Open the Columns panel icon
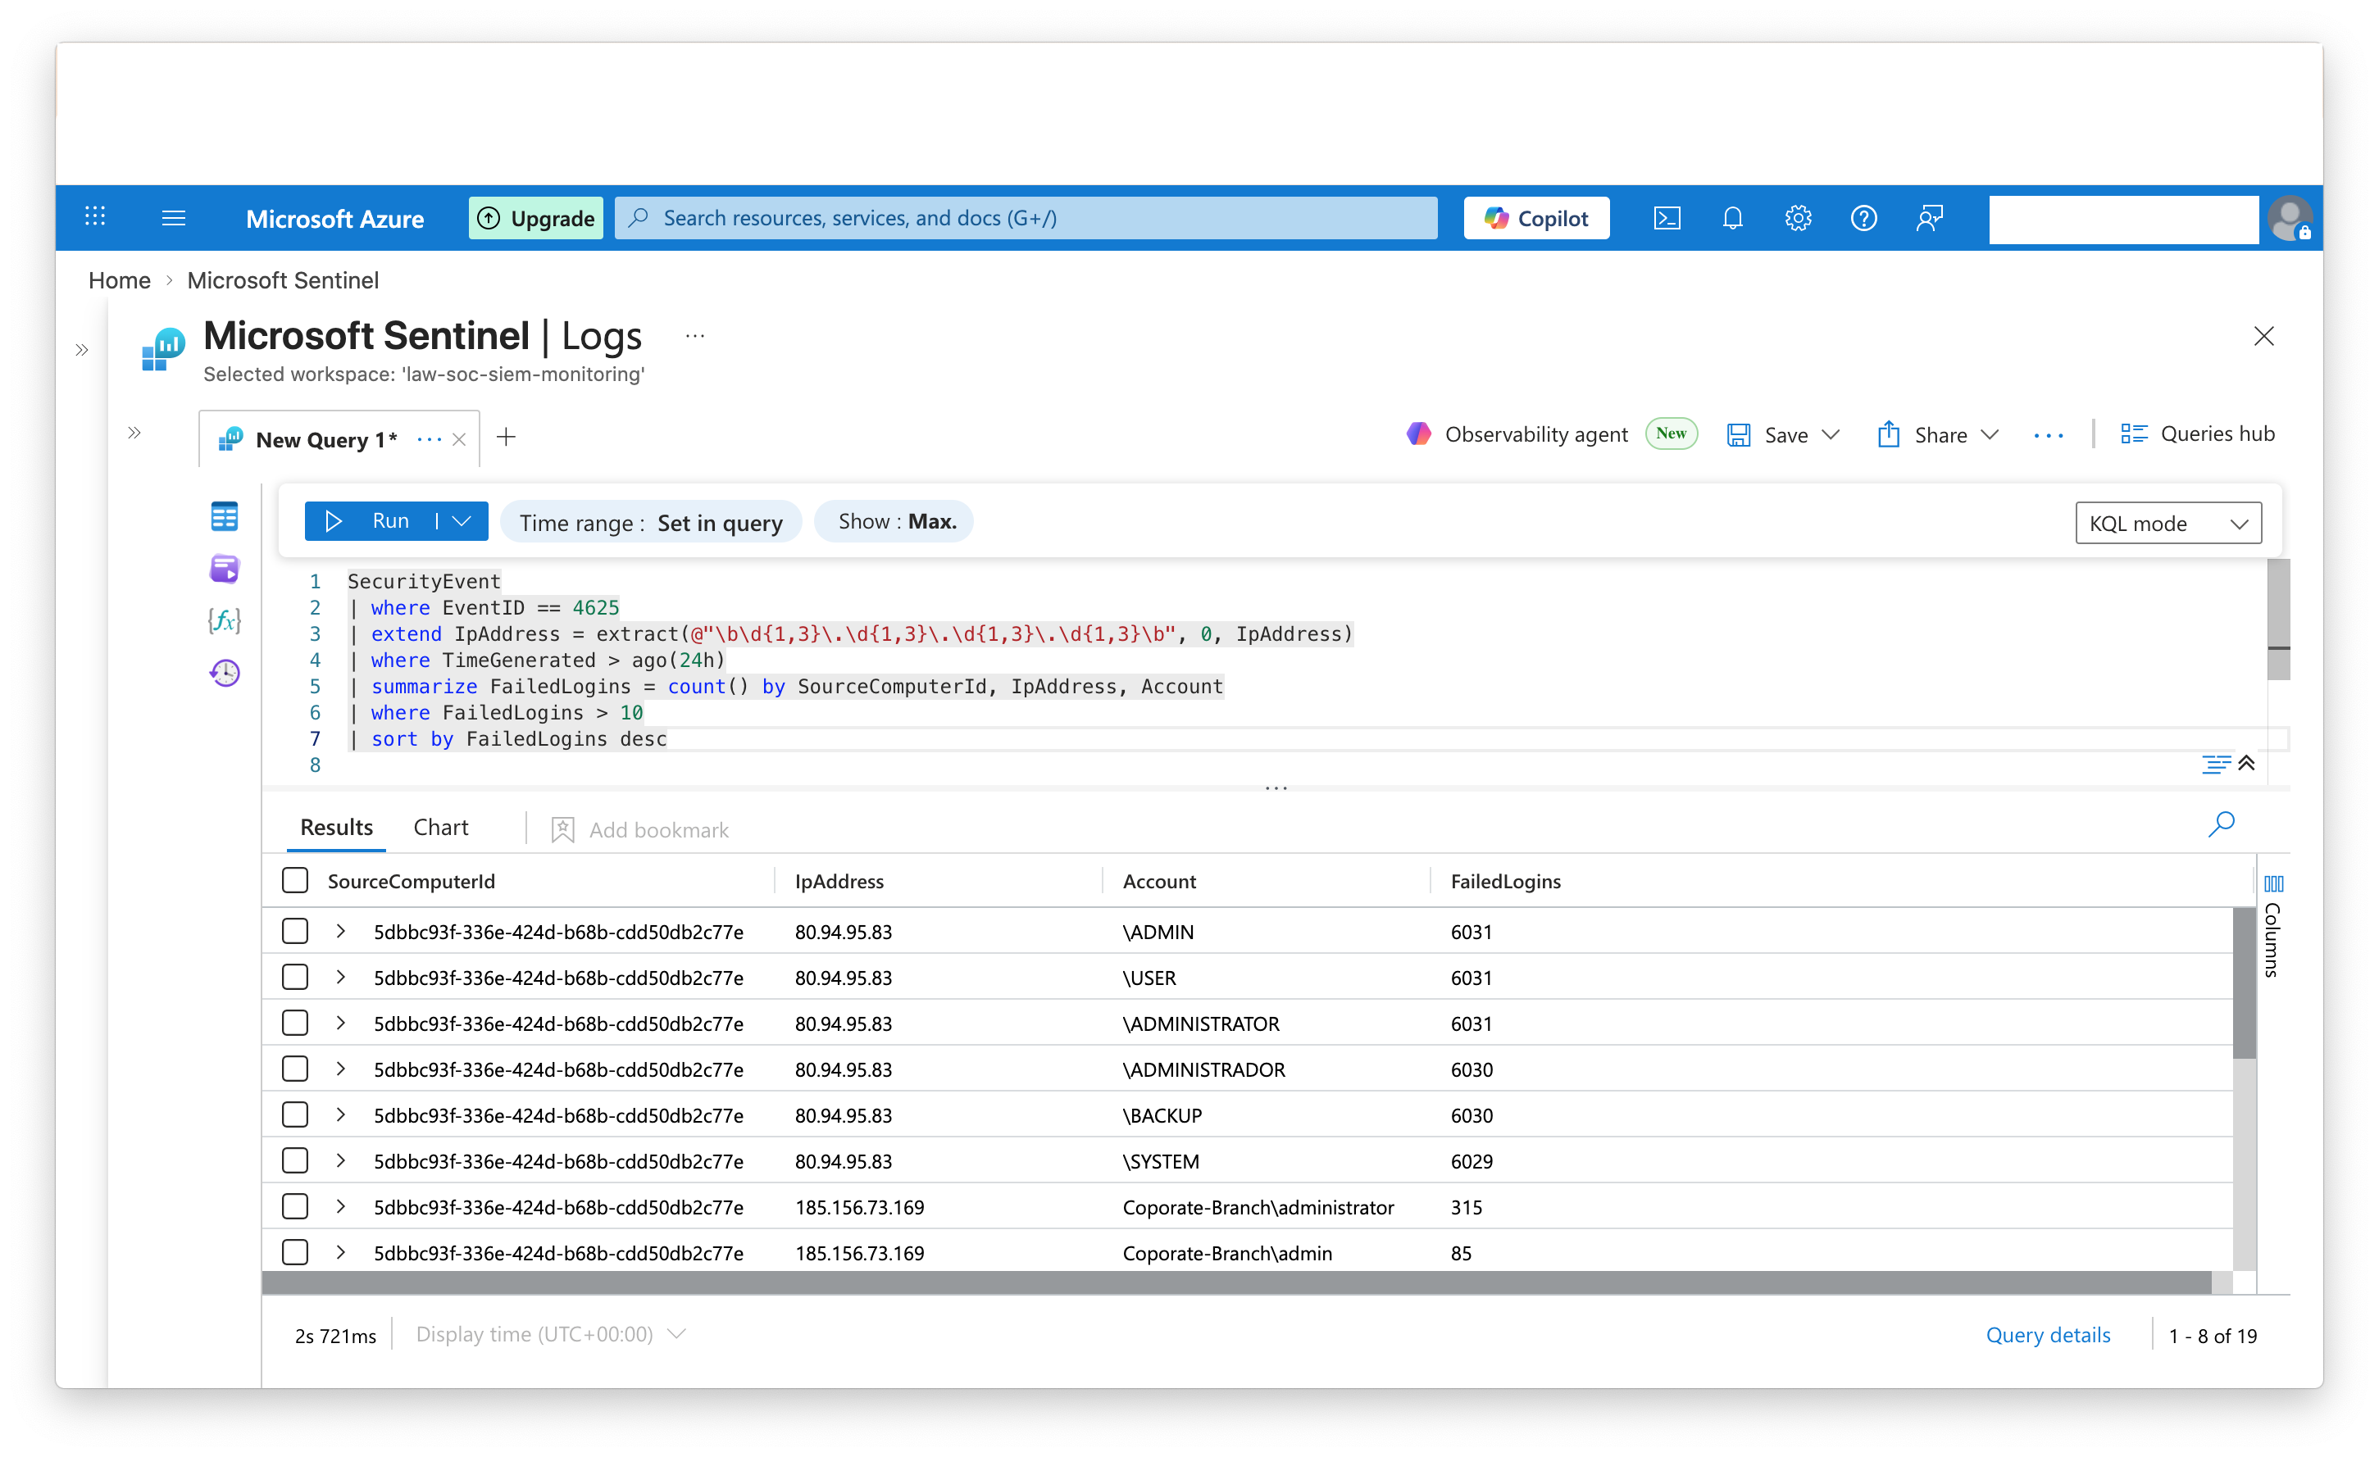Screen dimensions: 2379x1457 (2274, 884)
